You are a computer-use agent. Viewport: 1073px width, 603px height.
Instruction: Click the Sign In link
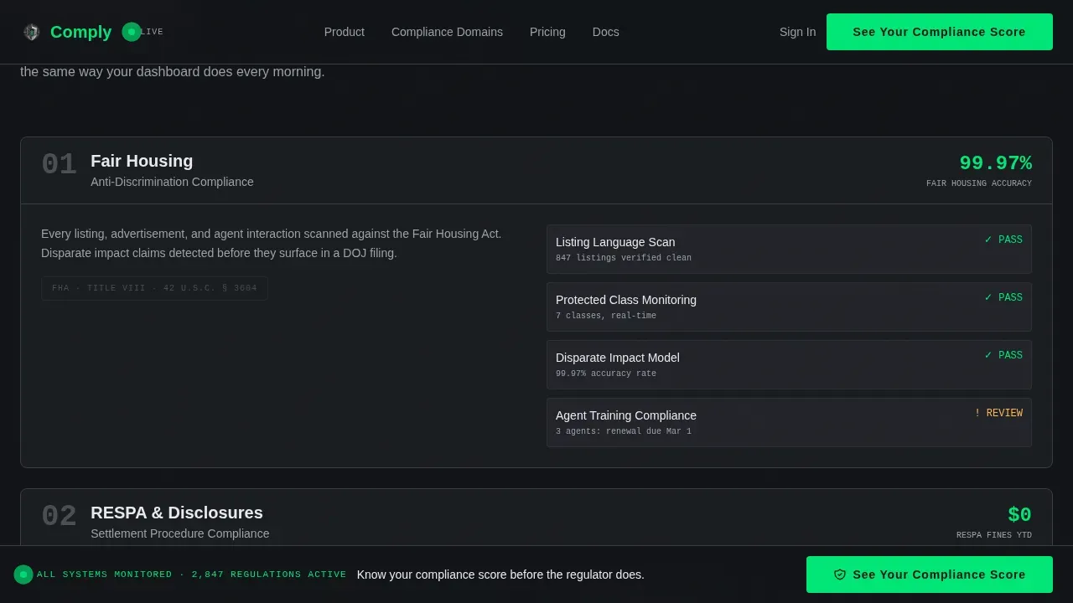coord(797,32)
